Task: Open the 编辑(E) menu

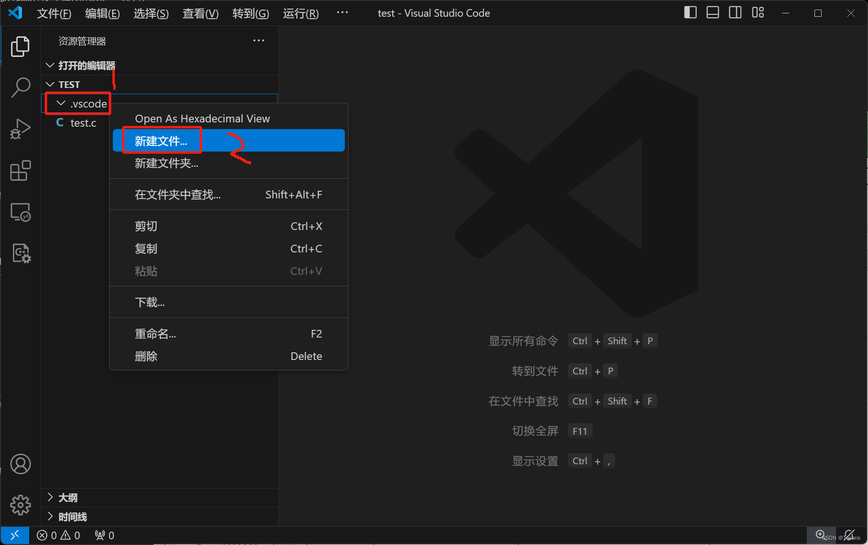Action: coord(102,13)
